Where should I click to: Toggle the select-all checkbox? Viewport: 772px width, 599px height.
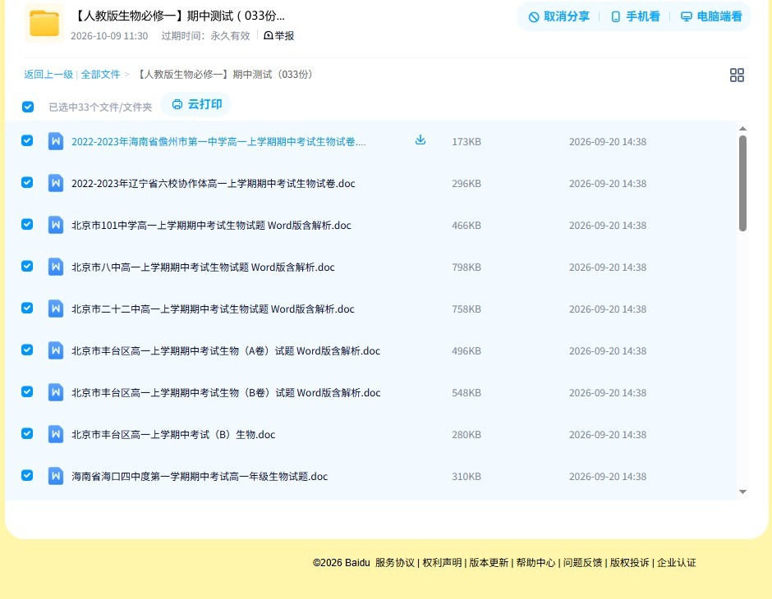click(x=28, y=107)
